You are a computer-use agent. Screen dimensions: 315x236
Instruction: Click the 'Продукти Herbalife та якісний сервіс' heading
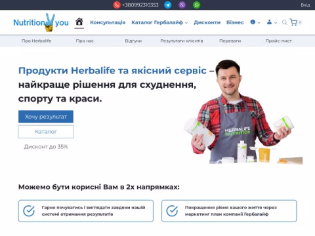[x=112, y=71]
